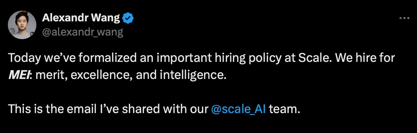This screenshot has width=417, height=133.
Task: Click the word team ending the tweet
Action: click(284, 110)
